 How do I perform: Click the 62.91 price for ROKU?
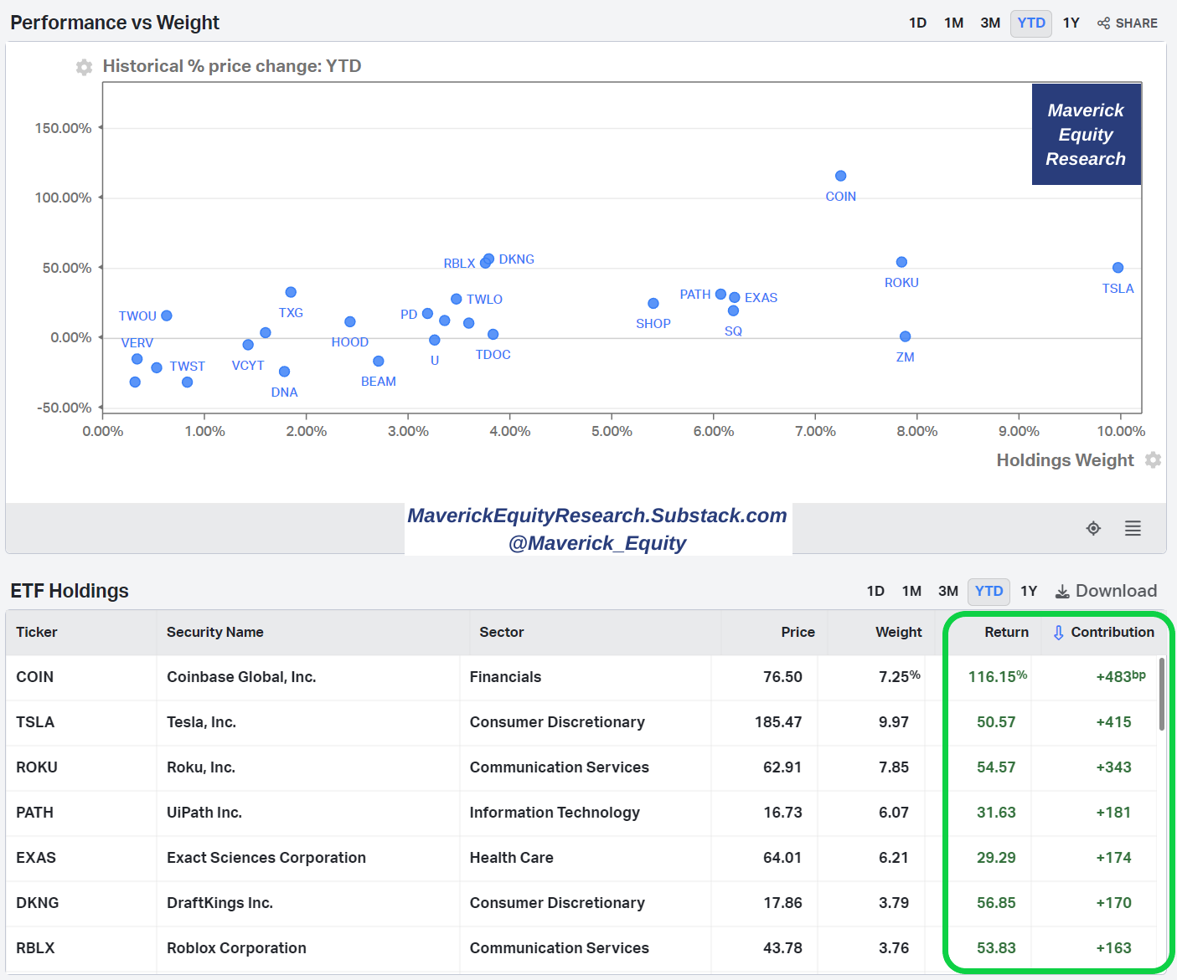pyautogui.click(x=782, y=767)
